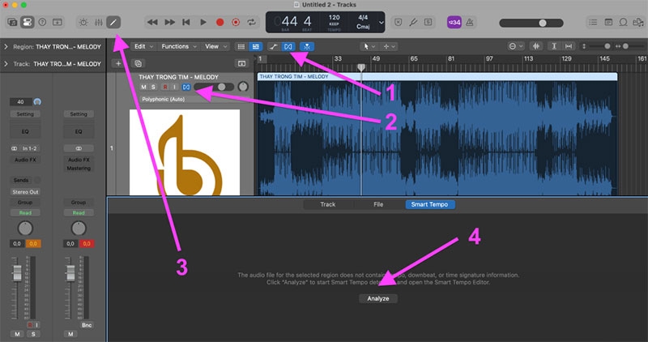Click the Flex show/hide toolbar icon
Screen dimensions: 648x342
point(288,47)
